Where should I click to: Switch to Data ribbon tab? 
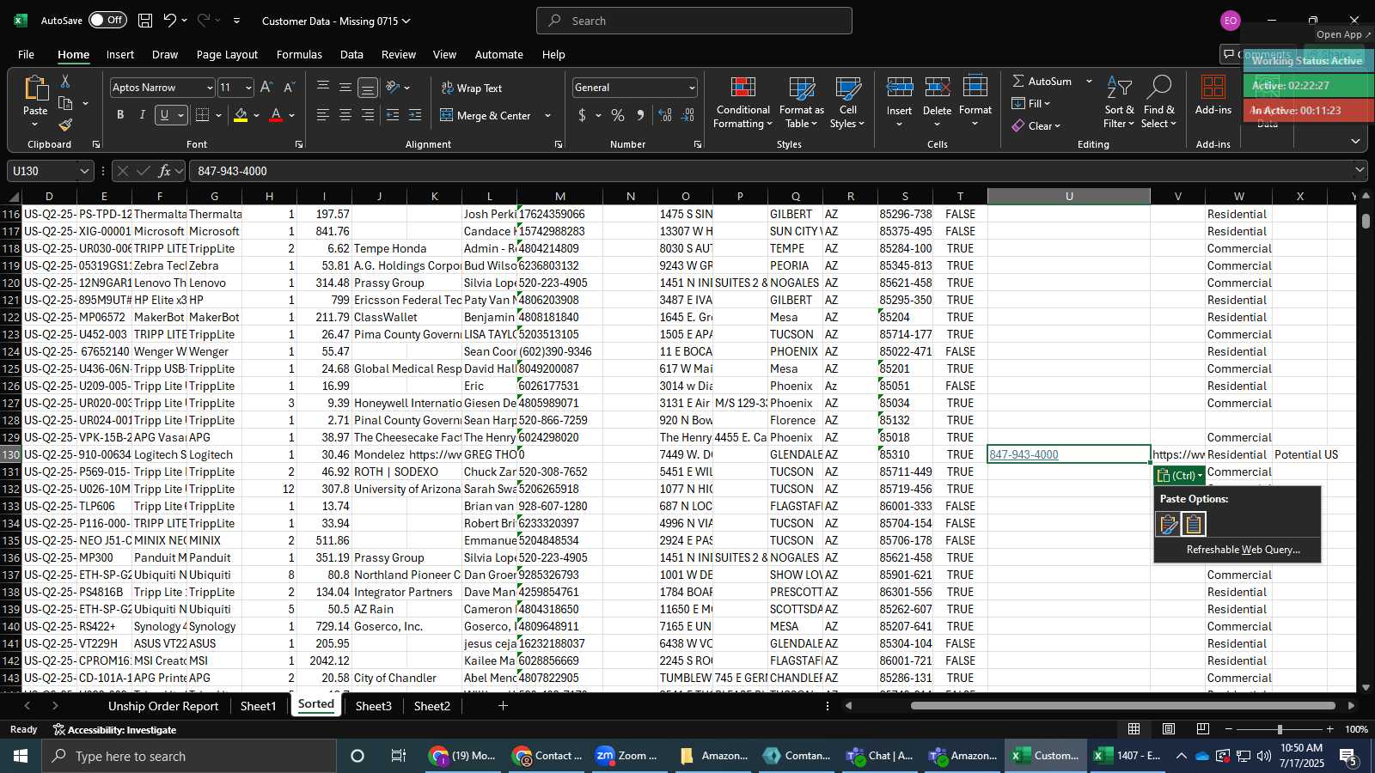351,54
